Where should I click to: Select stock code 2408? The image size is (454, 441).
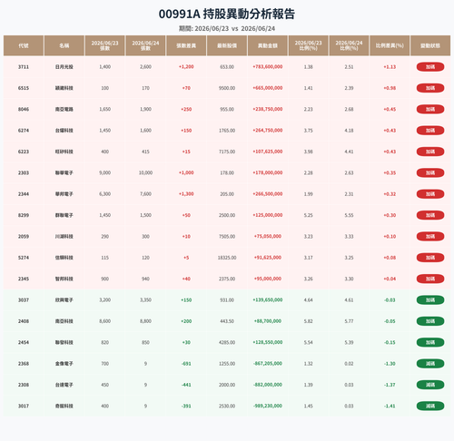[x=24, y=321]
